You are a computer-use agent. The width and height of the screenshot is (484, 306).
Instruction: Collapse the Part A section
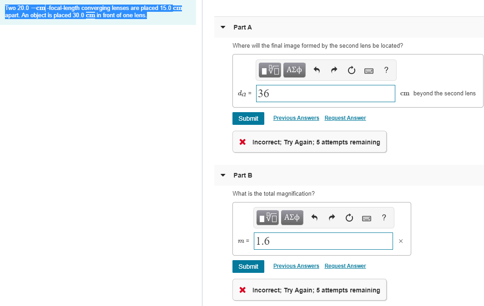point(222,27)
